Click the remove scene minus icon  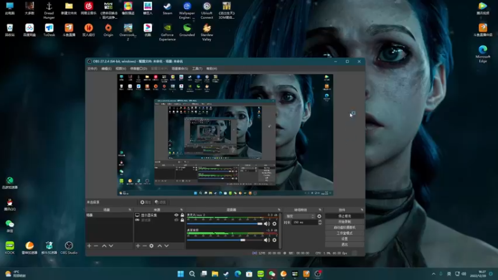[x=96, y=246]
